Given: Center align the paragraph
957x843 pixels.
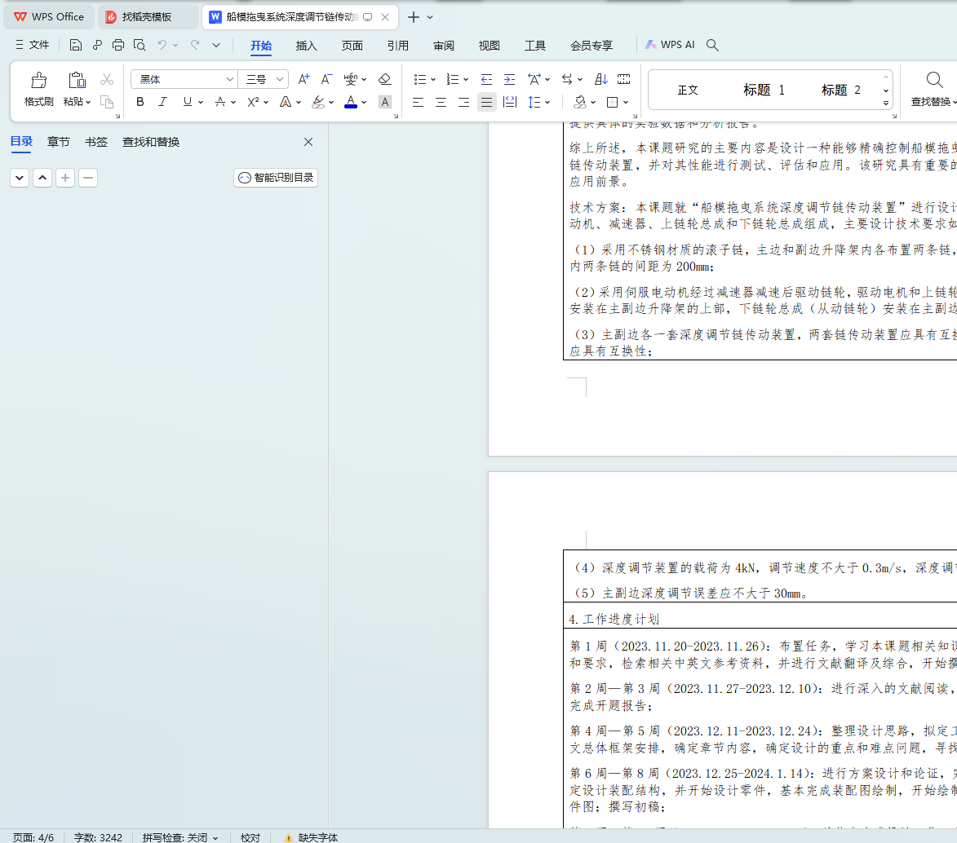Looking at the screenshot, I should [x=441, y=102].
